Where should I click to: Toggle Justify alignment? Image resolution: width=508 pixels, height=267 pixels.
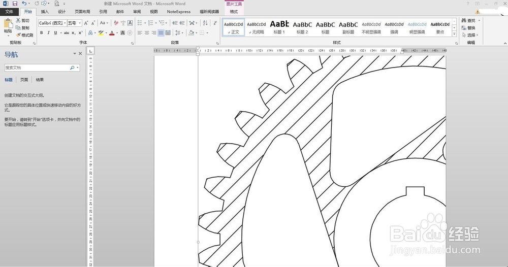tap(161, 32)
